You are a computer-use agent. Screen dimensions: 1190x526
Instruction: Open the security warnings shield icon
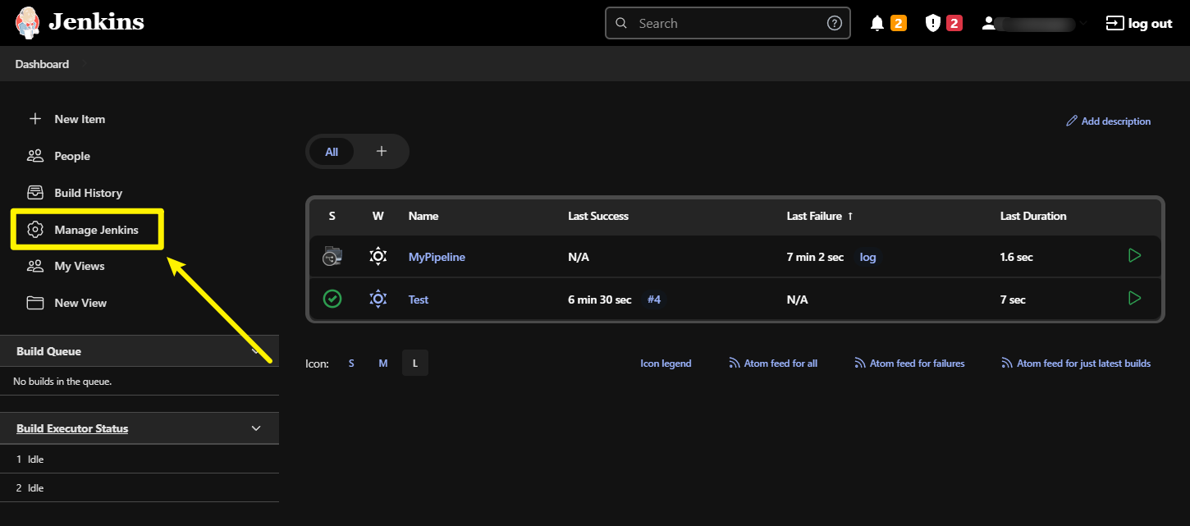coord(933,24)
